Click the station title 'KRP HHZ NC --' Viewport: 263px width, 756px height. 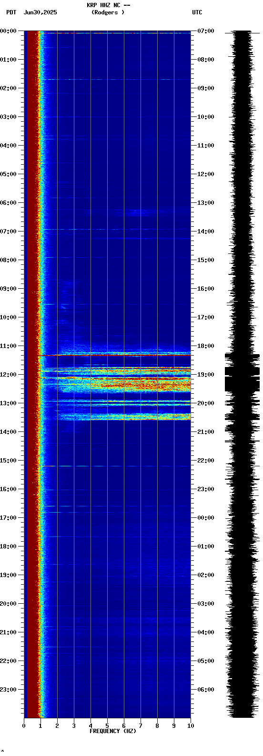click(109, 5)
